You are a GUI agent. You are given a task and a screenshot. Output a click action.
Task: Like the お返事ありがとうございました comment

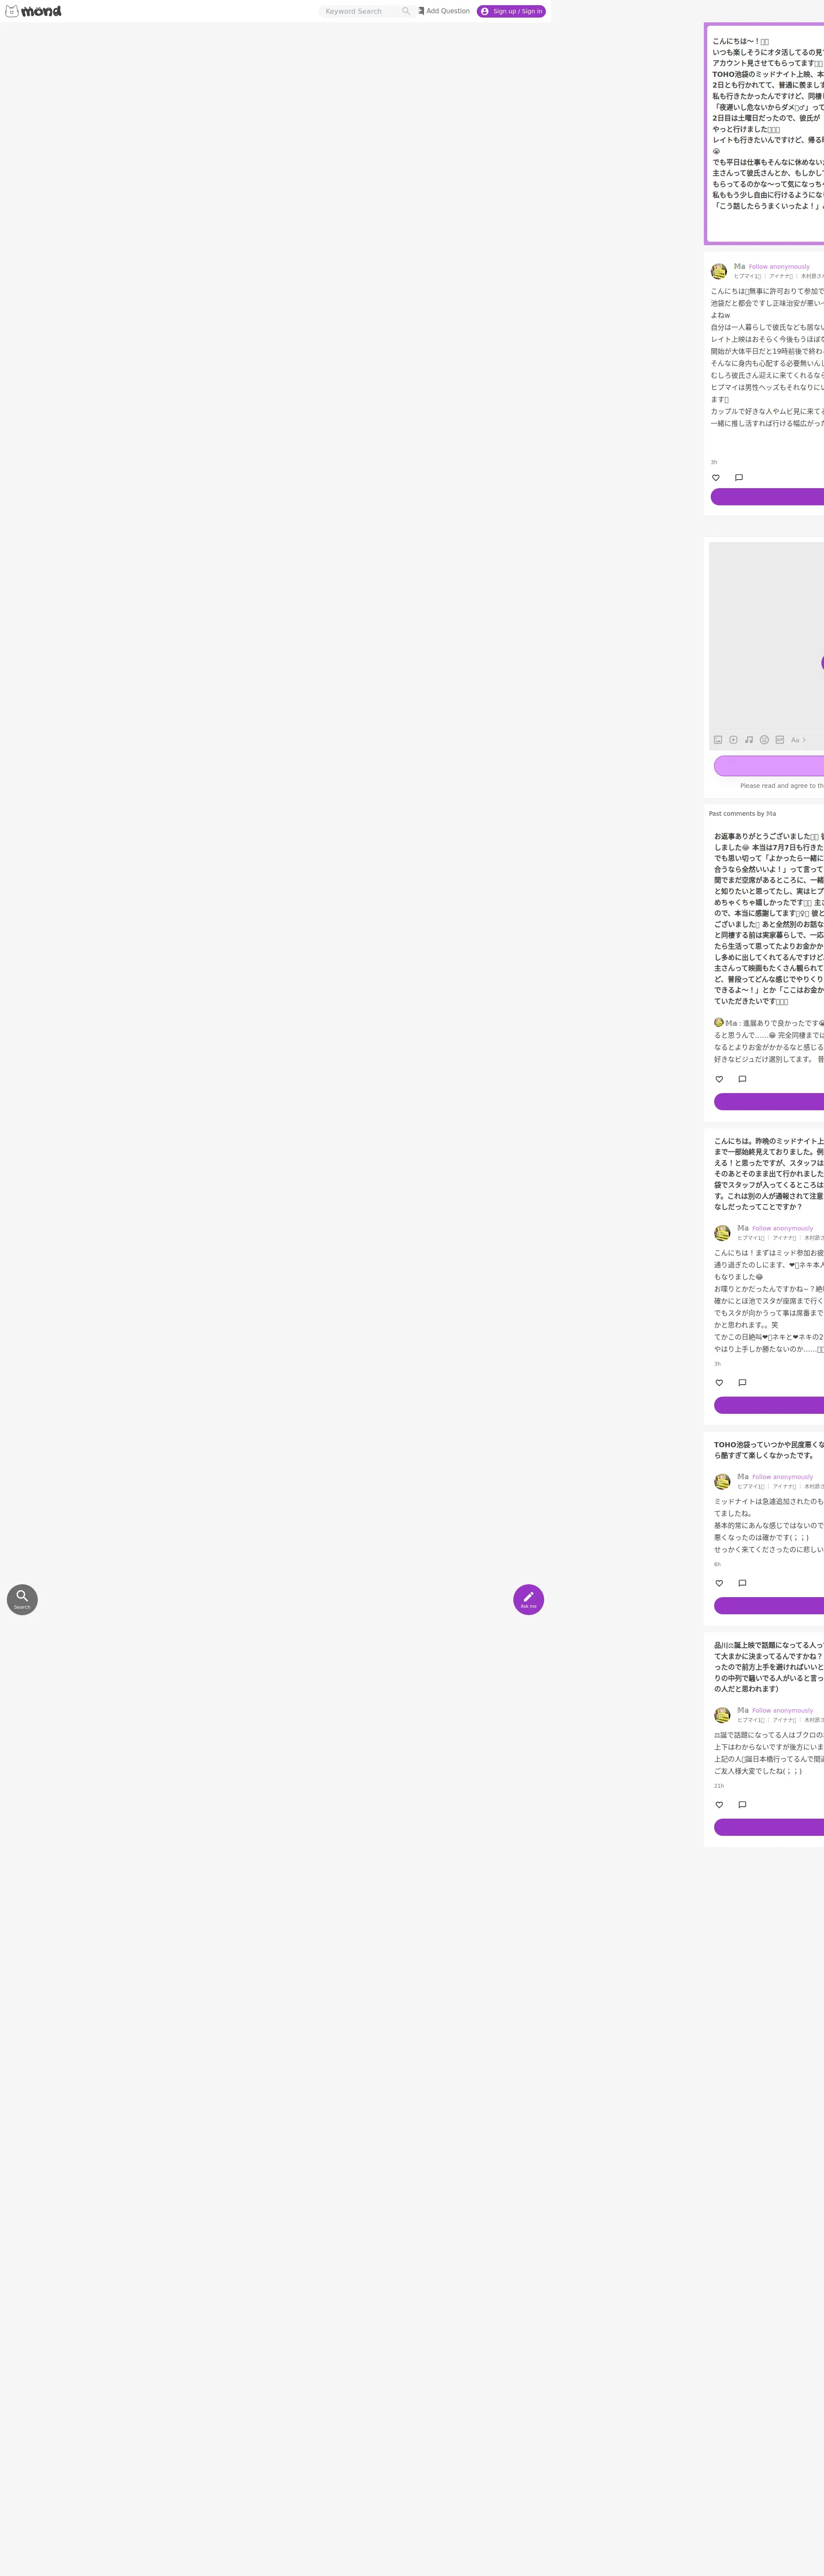[719, 1079]
